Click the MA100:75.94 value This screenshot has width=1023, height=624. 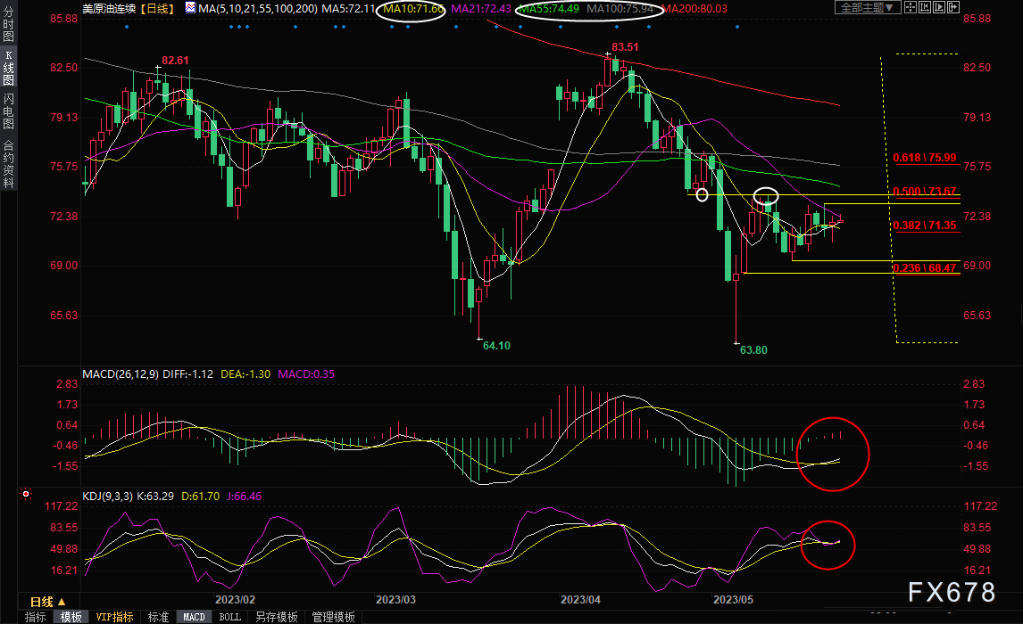[x=620, y=8]
